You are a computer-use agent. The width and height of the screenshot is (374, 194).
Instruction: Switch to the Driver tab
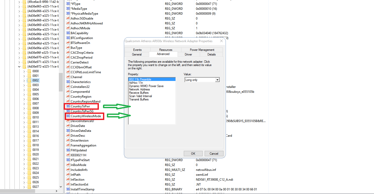tap(188, 54)
